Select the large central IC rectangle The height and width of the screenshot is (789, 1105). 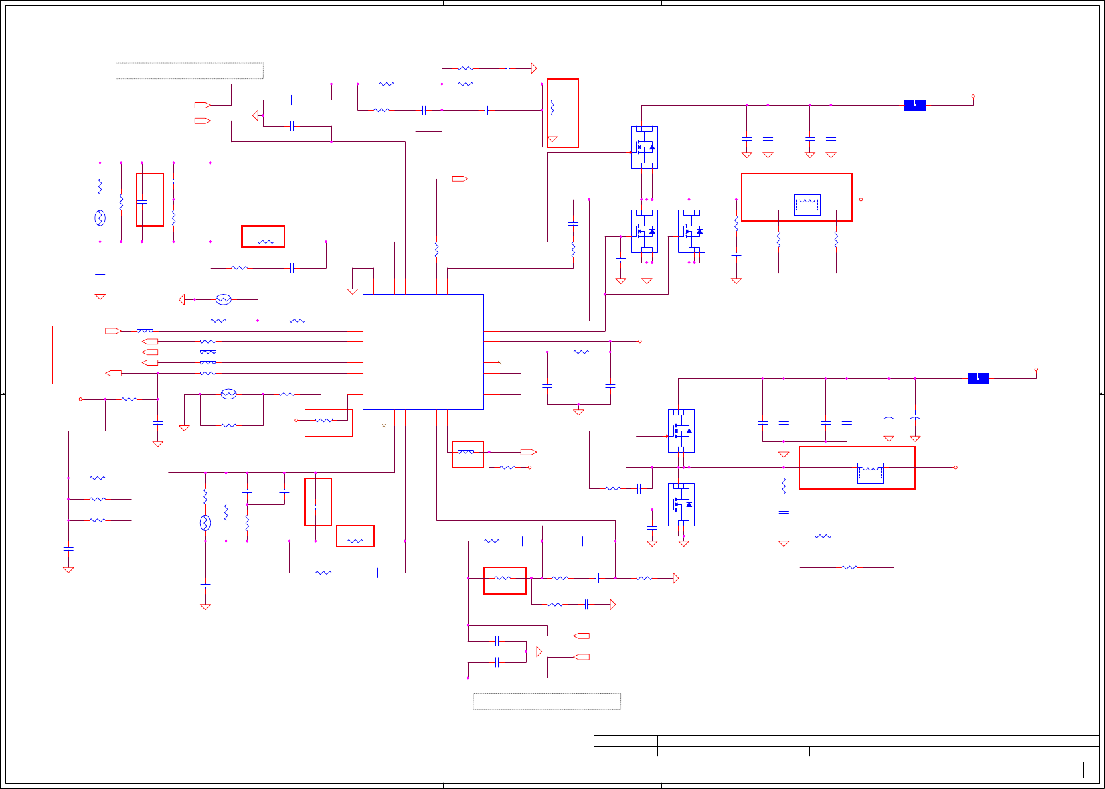tap(423, 352)
